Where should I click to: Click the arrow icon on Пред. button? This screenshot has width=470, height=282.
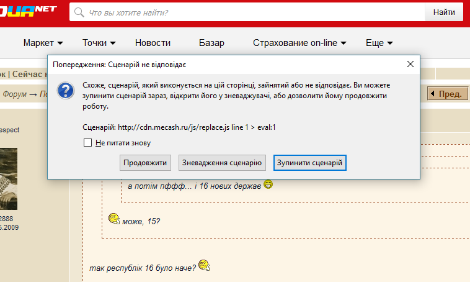click(432, 94)
